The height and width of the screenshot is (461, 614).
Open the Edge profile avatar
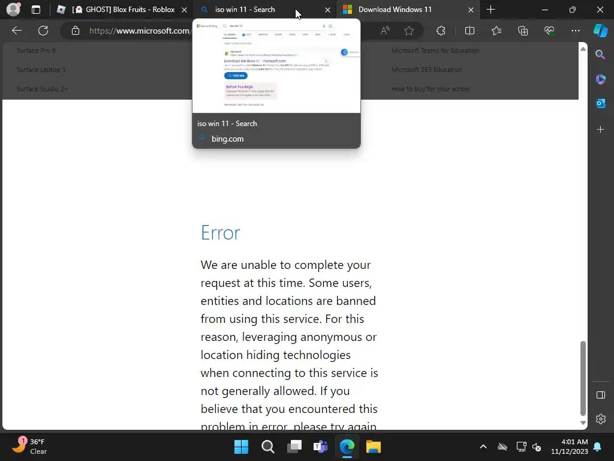click(13, 10)
